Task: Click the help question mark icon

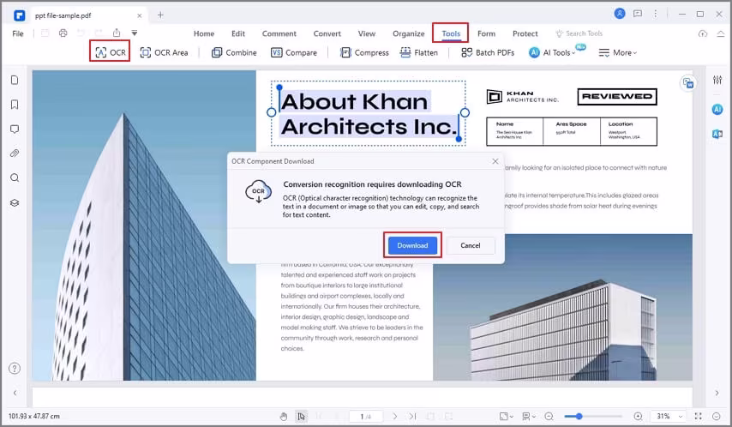Action: pyautogui.click(x=15, y=369)
